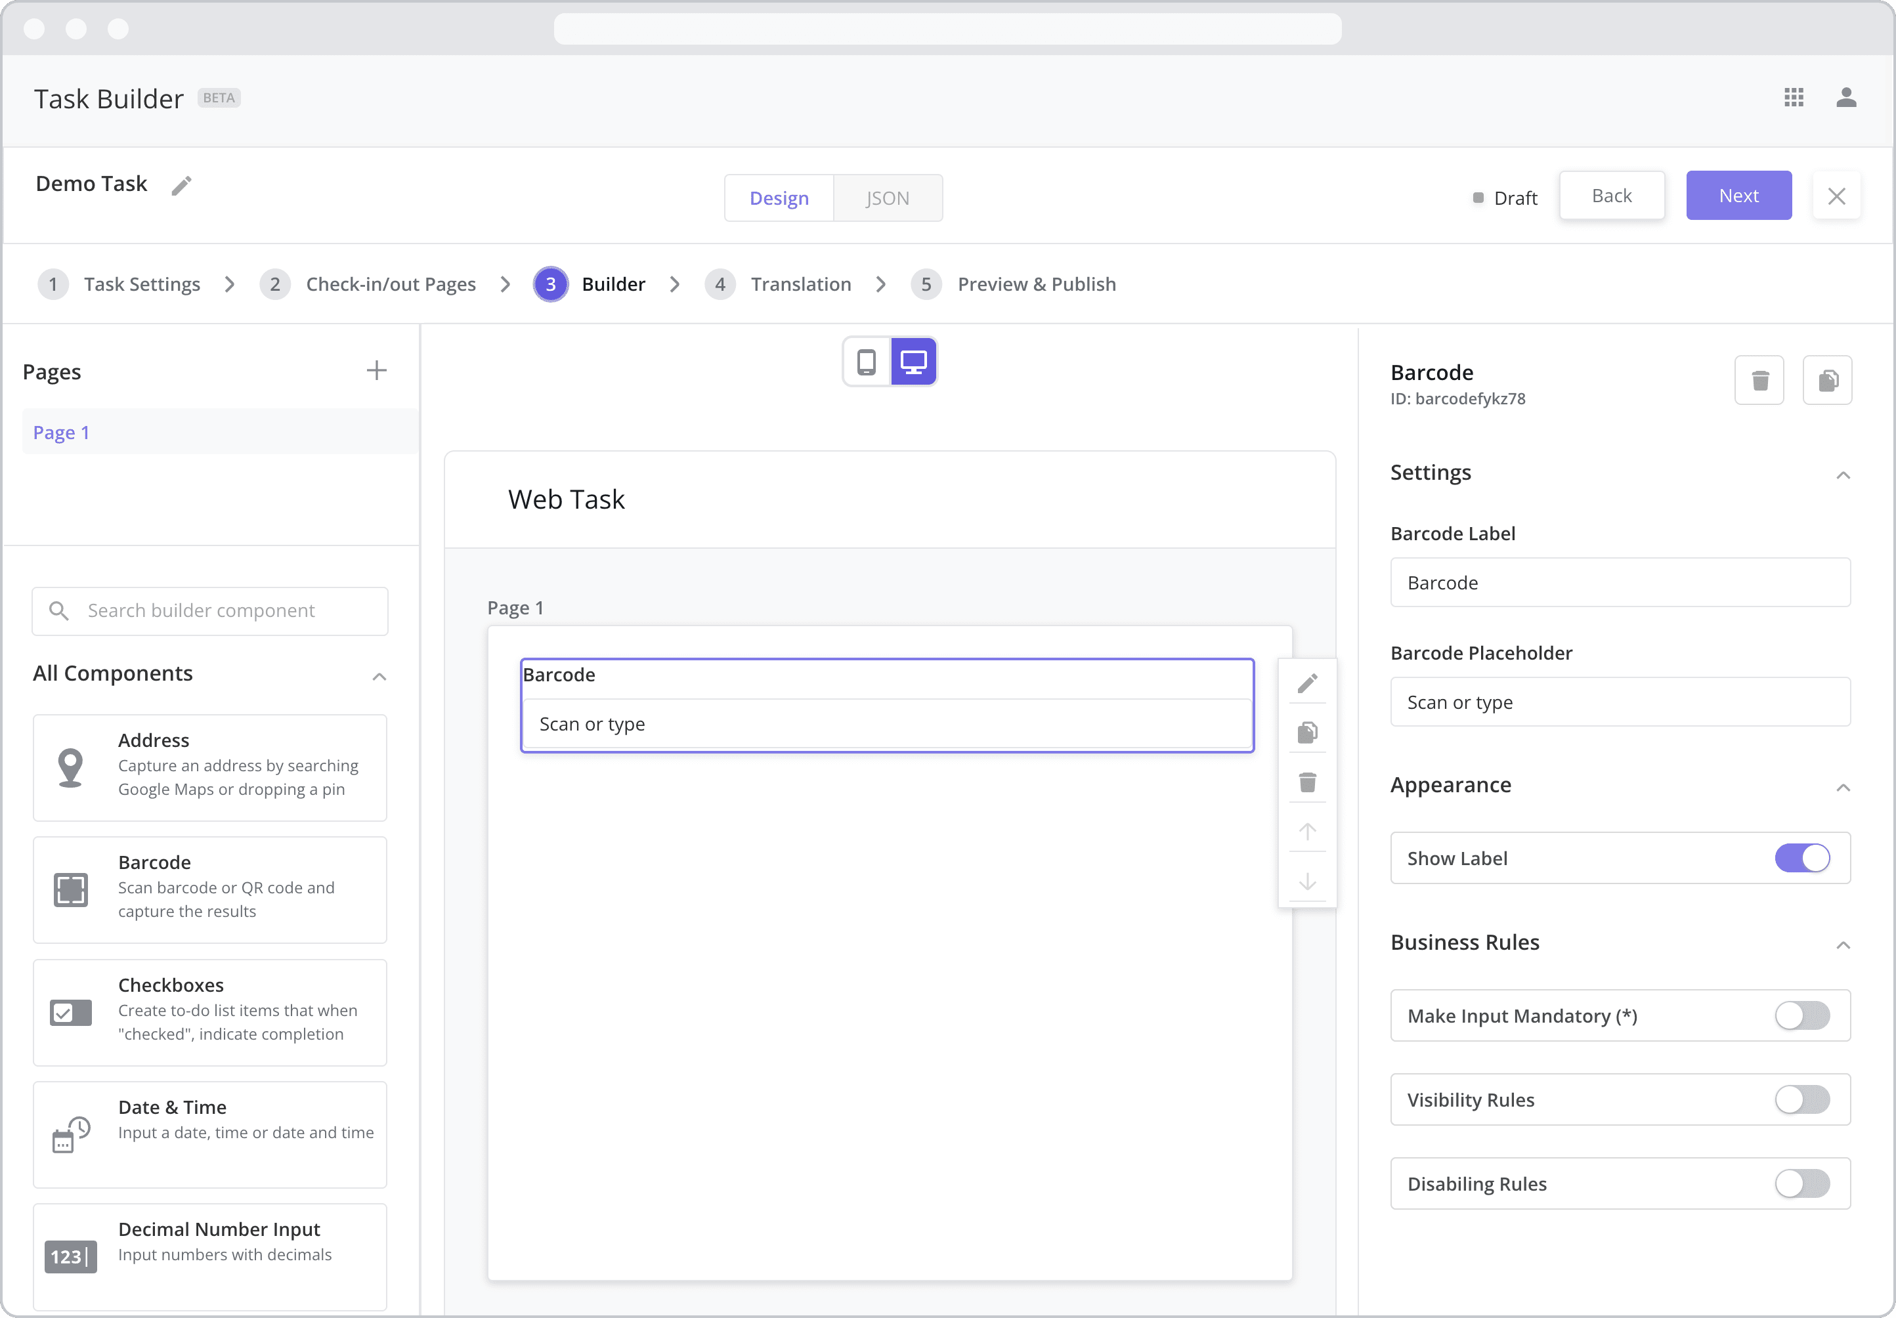The width and height of the screenshot is (1896, 1318).
Task: Add the Date & Time component
Action: [209, 1134]
